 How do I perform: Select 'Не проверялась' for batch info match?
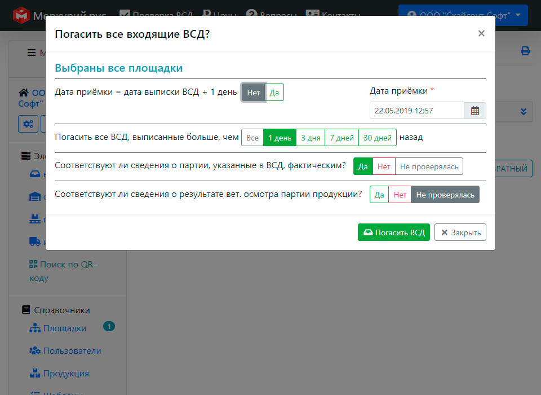[429, 166]
